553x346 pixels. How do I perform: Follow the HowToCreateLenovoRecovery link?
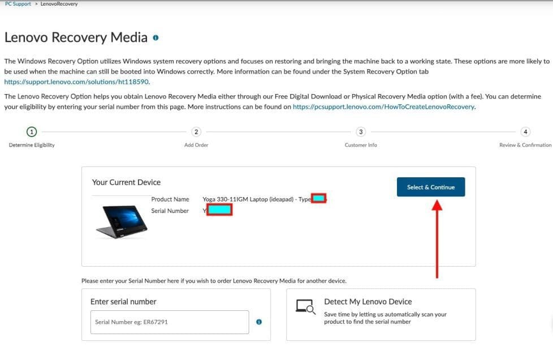point(383,106)
